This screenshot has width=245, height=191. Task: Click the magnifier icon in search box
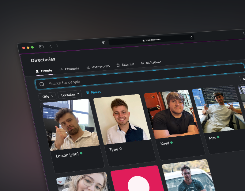42,84
